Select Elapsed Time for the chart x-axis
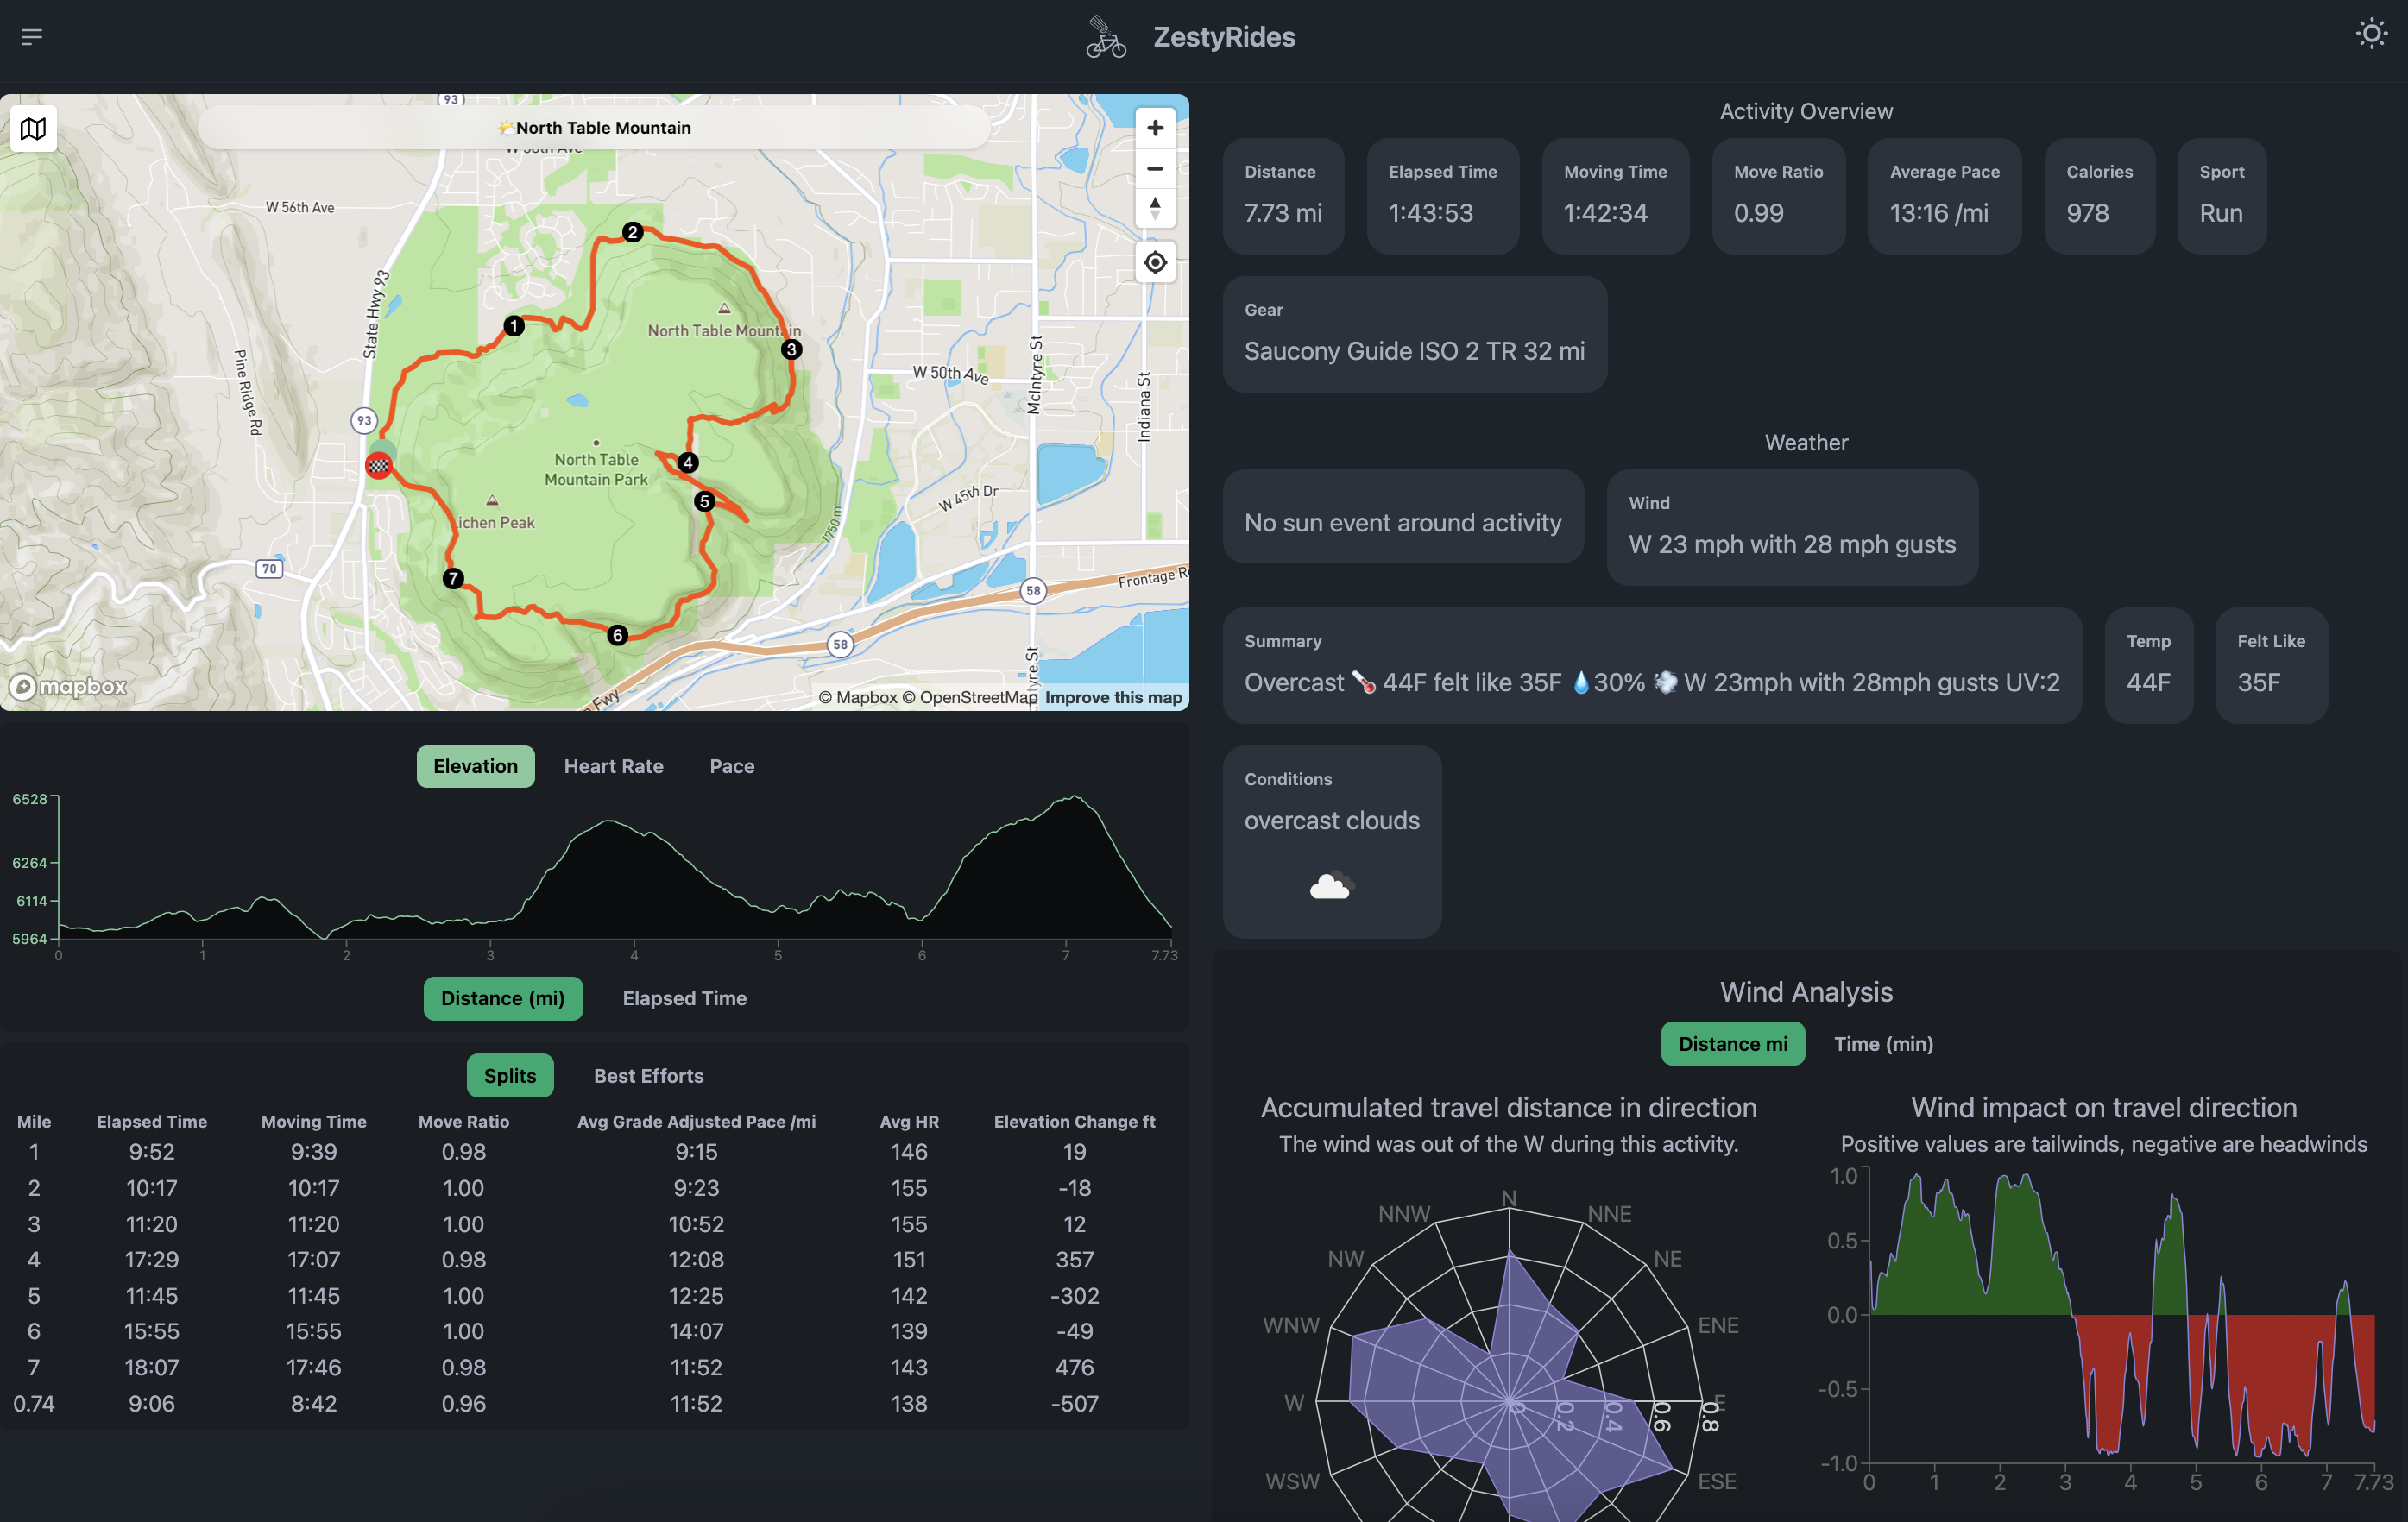The width and height of the screenshot is (2408, 1522). 684,997
